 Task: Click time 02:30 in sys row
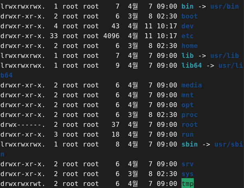click(167, 174)
